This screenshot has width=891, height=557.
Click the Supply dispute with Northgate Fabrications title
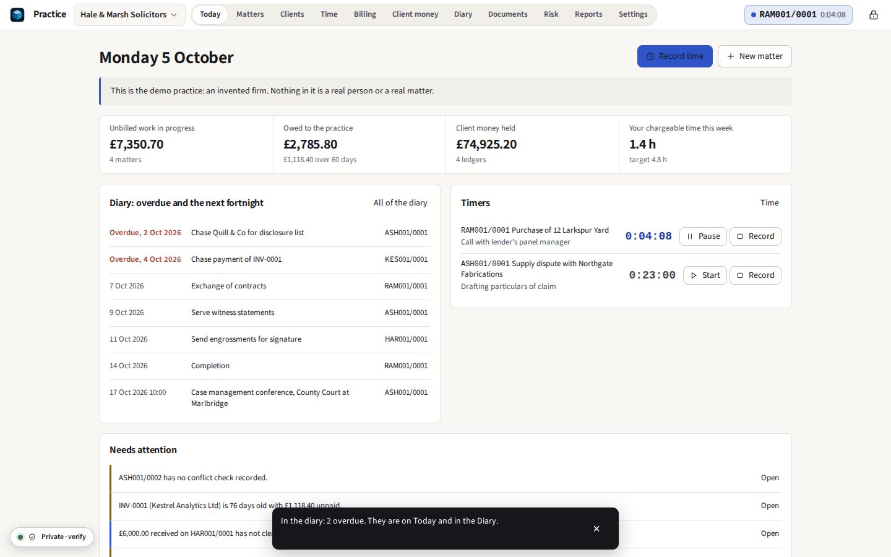(x=537, y=269)
